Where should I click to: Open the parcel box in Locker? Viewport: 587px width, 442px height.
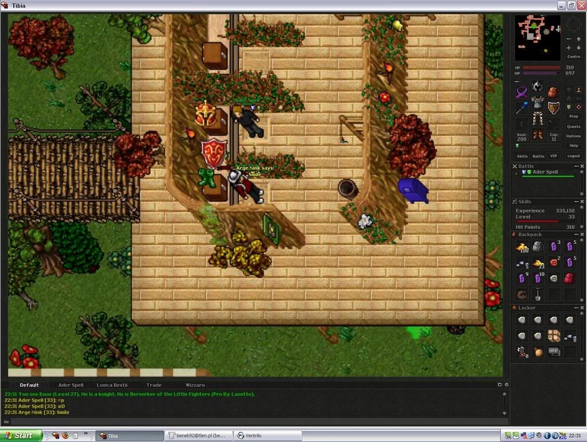[554, 336]
